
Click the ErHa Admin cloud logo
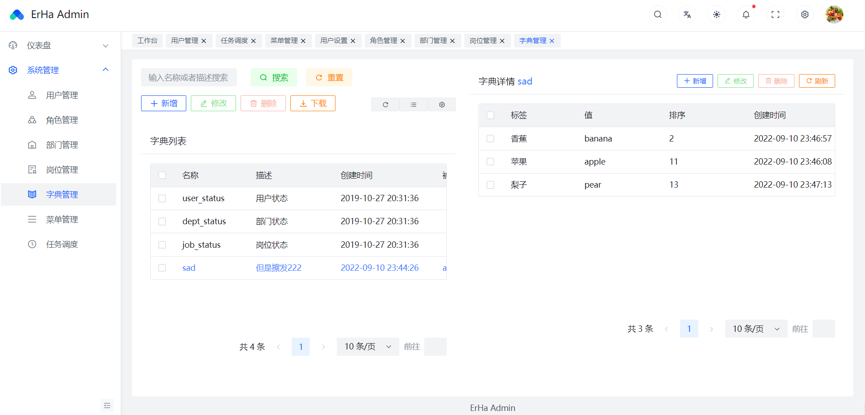coord(17,14)
